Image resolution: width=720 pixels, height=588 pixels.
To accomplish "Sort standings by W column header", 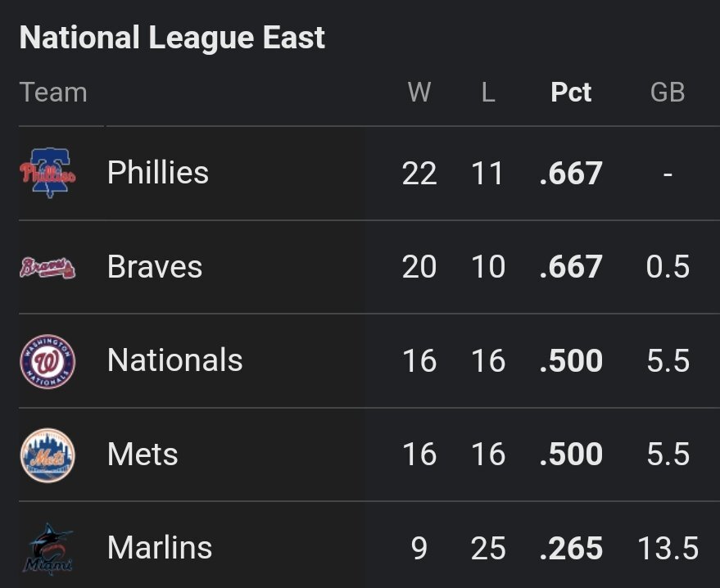I will pos(419,93).
